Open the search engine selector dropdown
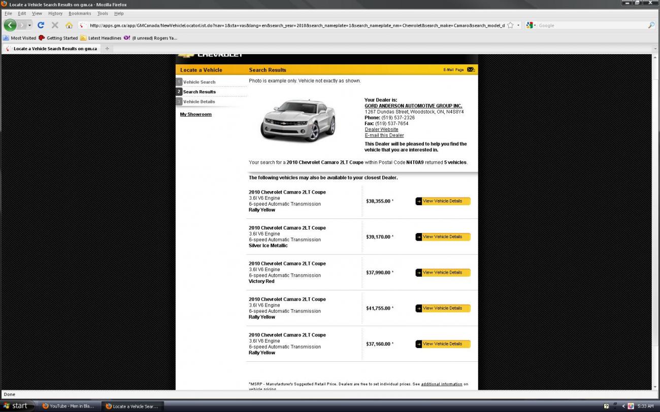660x412 pixels. 531,25
